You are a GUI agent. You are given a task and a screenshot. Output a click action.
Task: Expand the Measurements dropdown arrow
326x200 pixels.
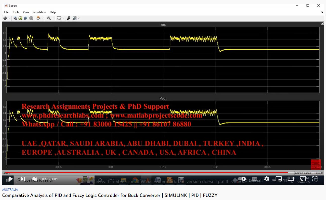pos(79,18)
